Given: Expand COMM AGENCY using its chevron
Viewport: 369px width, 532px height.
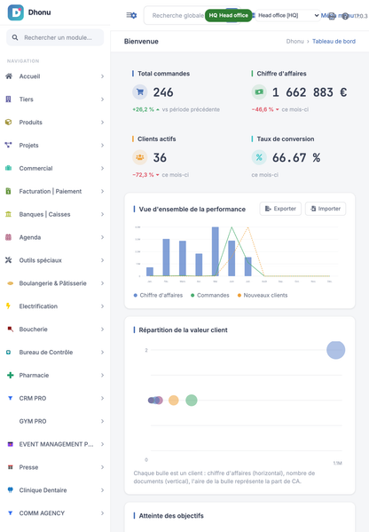Looking at the screenshot, I should [102, 513].
